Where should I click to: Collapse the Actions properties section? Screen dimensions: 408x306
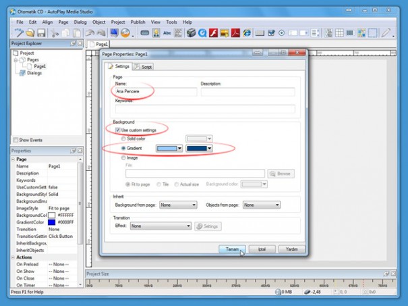pyautogui.click(x=13, y=257)
